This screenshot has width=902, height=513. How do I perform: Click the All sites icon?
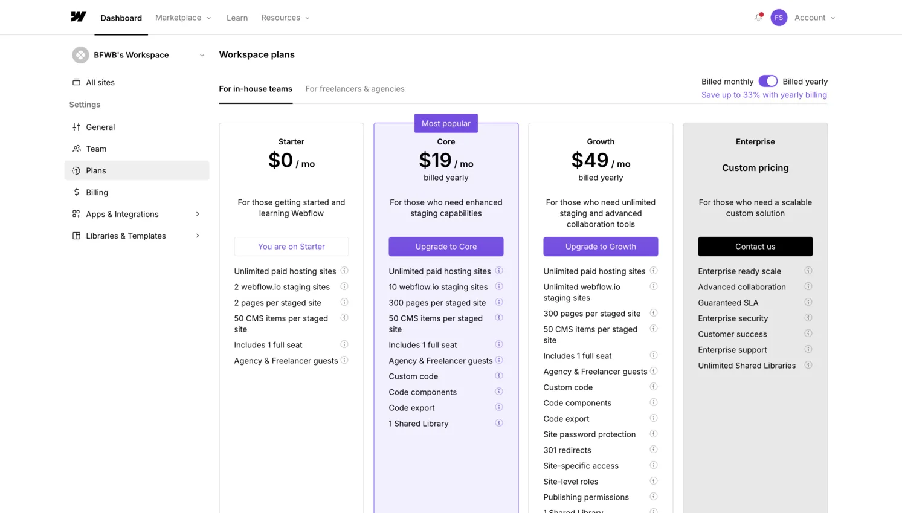point(76,82)
